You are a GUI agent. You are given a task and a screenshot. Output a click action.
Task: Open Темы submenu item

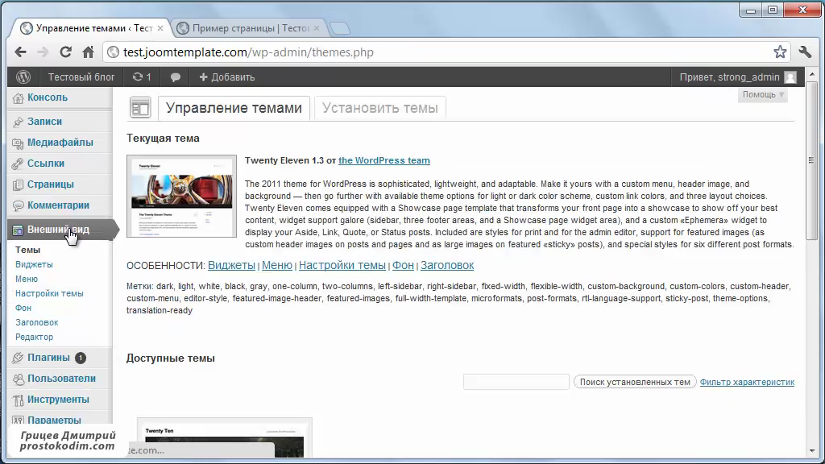28,250
